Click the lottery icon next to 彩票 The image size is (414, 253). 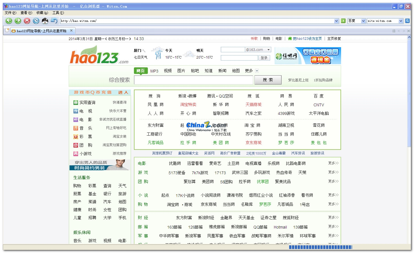click(76, 137)
